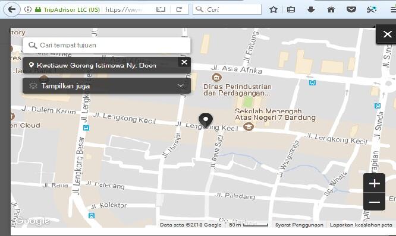Toggle reader view icon in address bar
Viewport: 396px width, 236px height.
[x=161, y=9]
